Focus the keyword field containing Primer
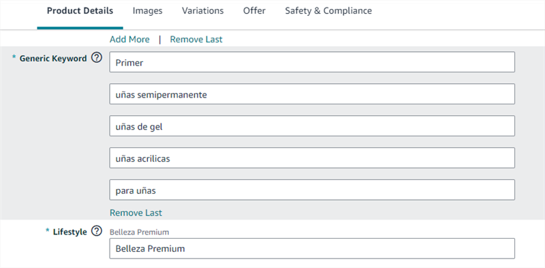Image resolution: width=545 pixels, height=268 pixels. pos(312,62)
